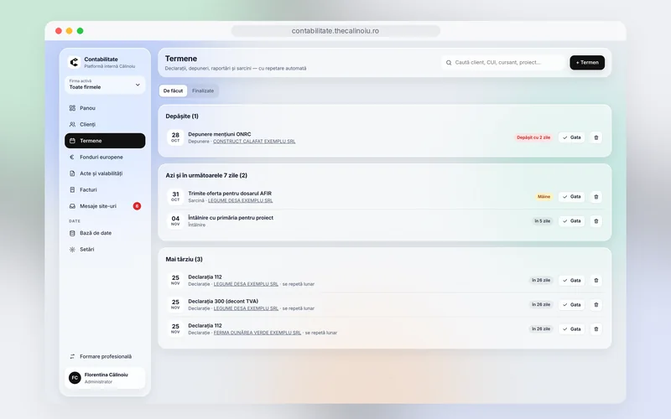The height and width of the screenshot is (419, 671).
Task: Click the search magnifier icon
Action: 449,62
